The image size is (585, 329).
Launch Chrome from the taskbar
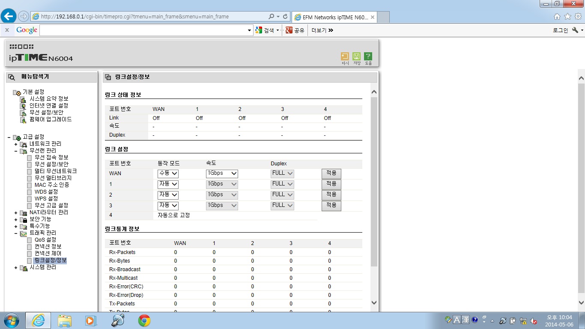144,320
